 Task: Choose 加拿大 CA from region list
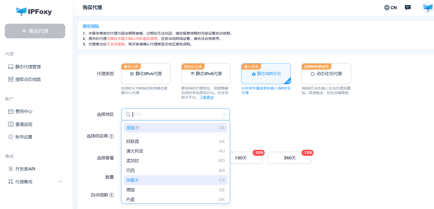coord(176,180)
